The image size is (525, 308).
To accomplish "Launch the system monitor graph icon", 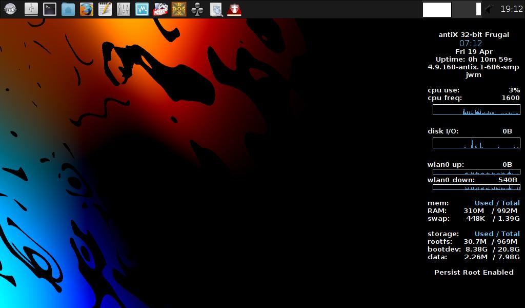I will pyautogui.click(x=142, y=9).
